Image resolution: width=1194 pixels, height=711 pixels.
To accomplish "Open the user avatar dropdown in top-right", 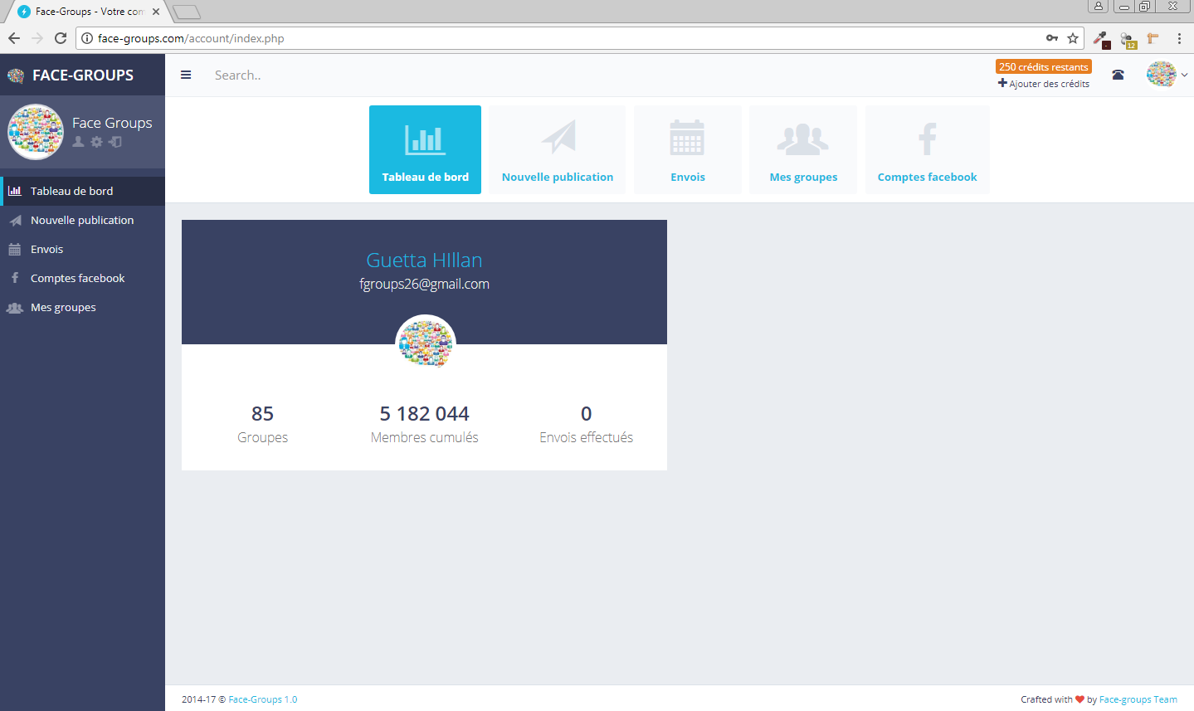I will [x=1166, y=75].
